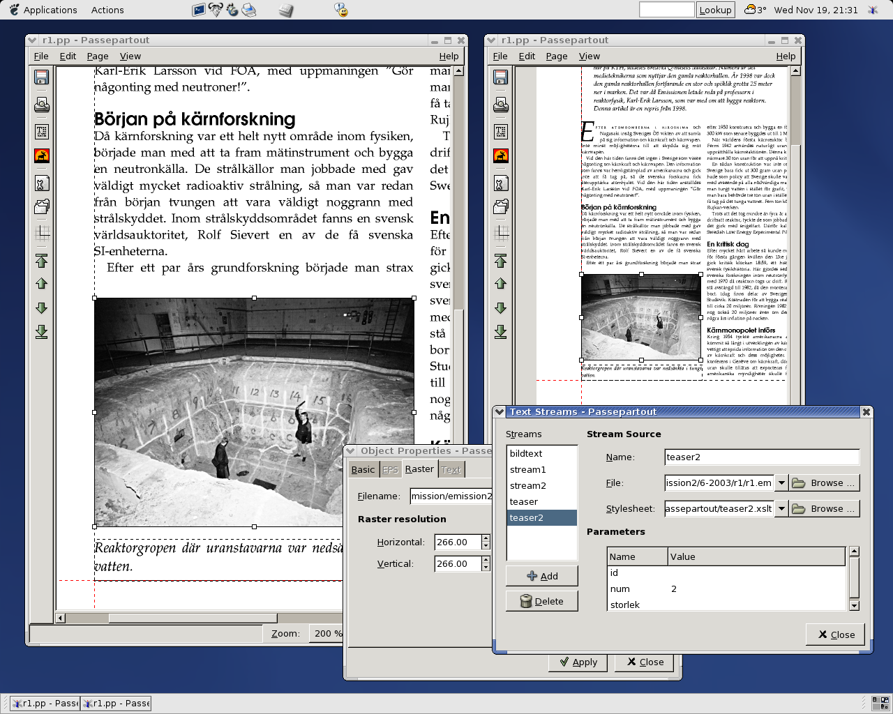893x714 pixels.
Task: Click the Add button under Streams list
Action: pyautogui.click(x=542, y=576)
